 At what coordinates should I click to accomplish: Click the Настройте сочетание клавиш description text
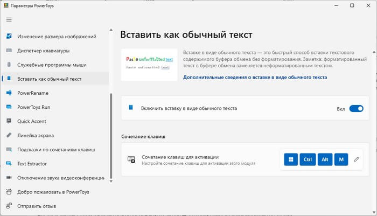coord(199,163)
